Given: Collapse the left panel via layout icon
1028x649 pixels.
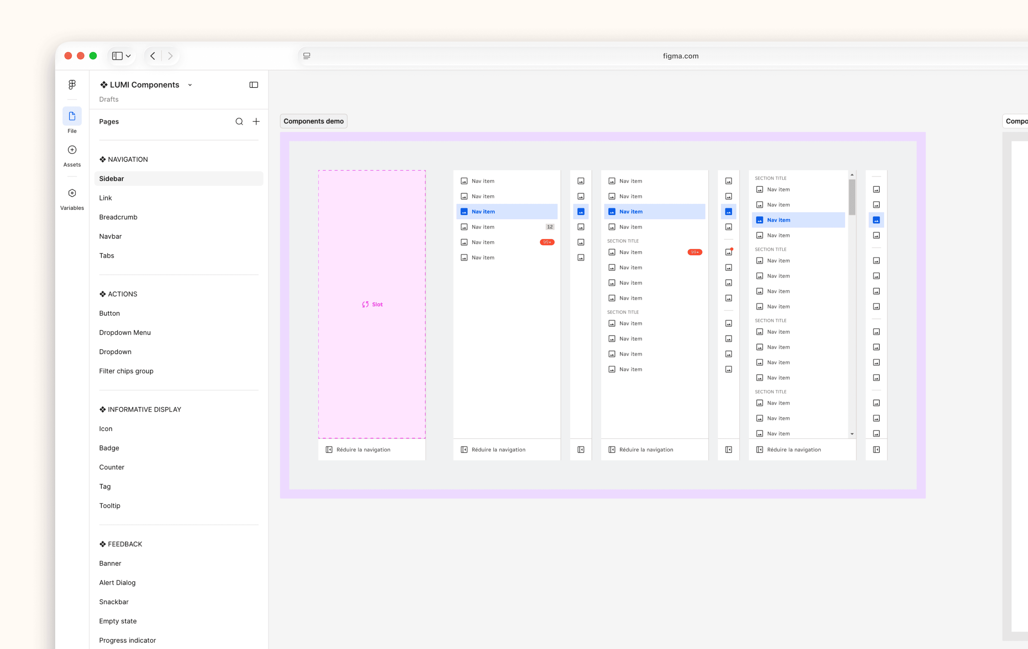Looking at the screenshot, I should [253, 85].
